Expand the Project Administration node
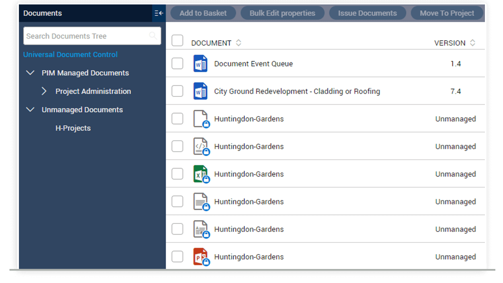 (44, 91)
